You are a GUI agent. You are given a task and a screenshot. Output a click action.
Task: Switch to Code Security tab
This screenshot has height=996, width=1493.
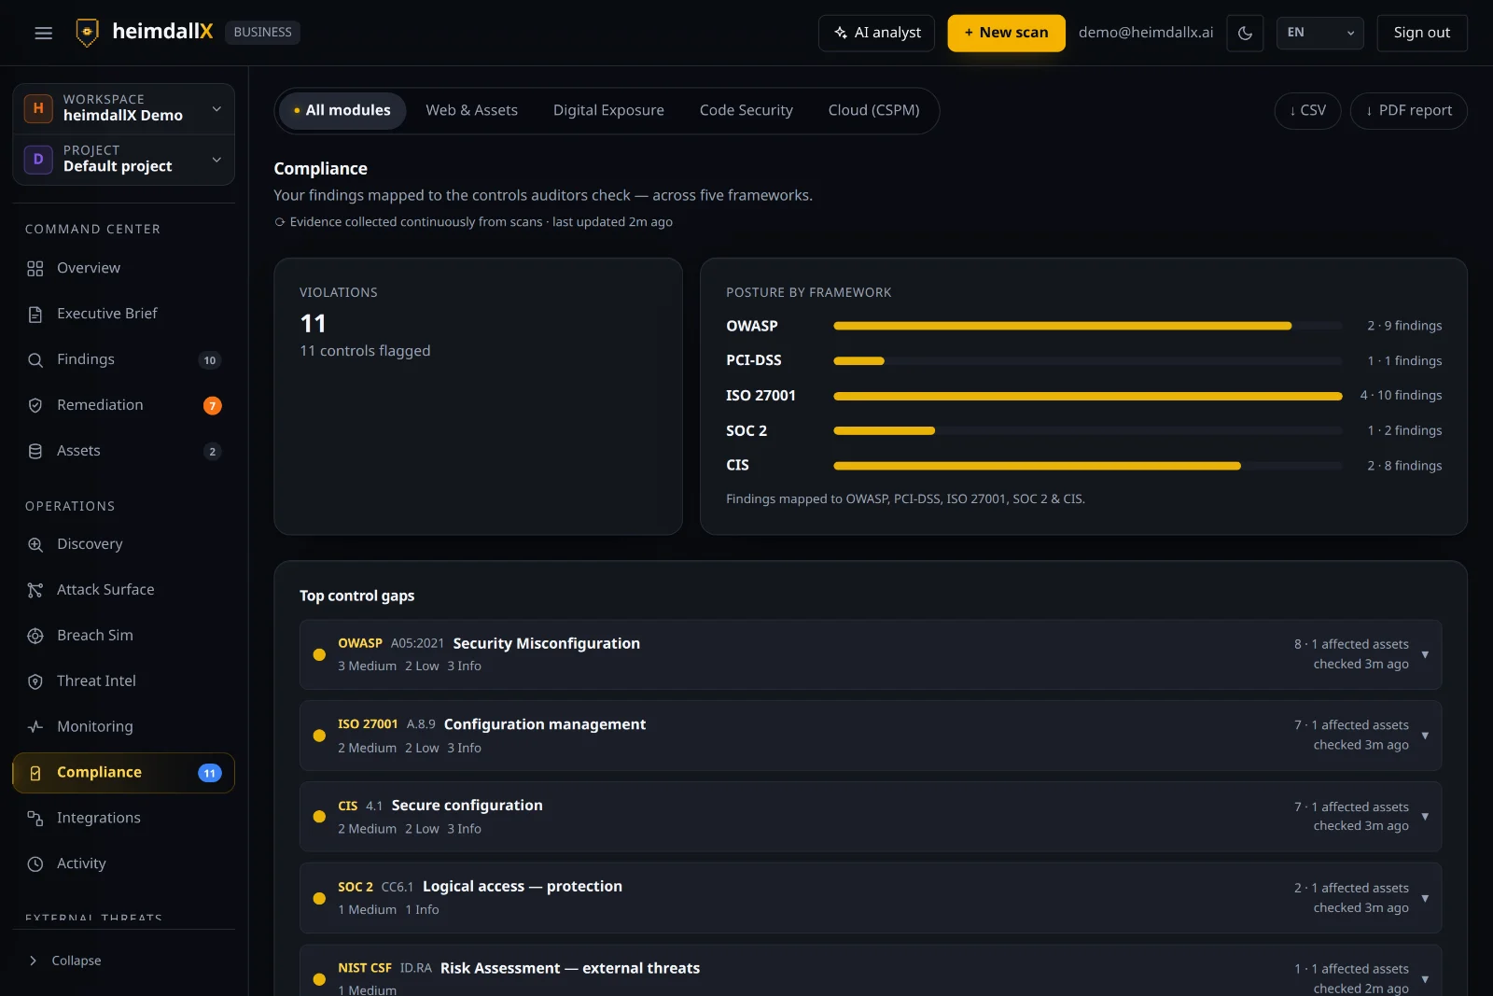tap(746, 110)
